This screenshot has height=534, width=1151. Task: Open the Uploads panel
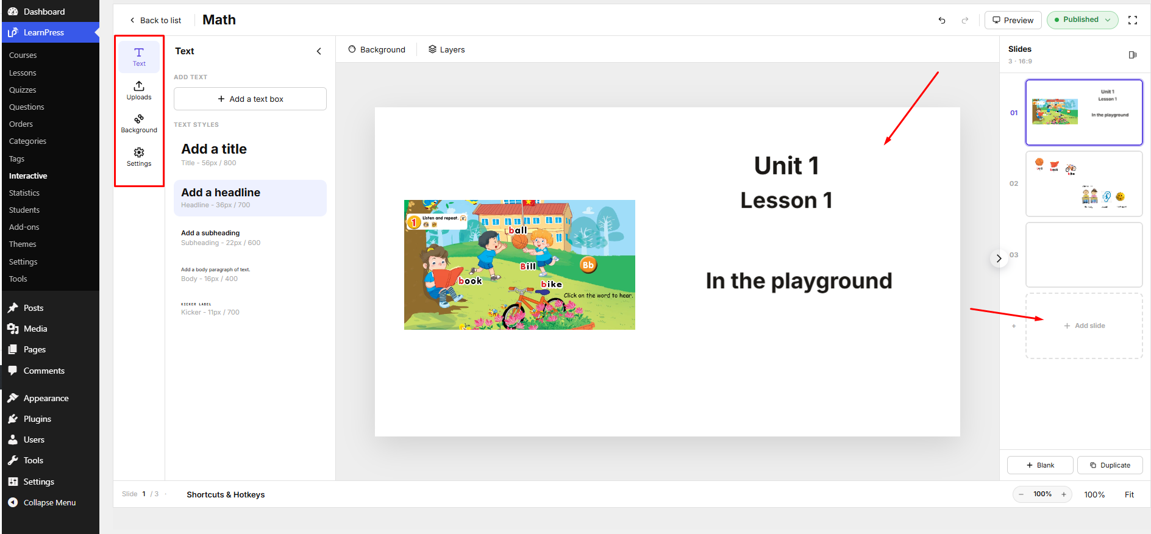coord(139,90)
